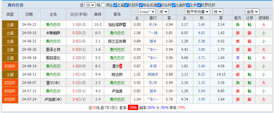Screen dimensions: 274x113
Task: Click the handicap 半球
Action: (153, 66)
